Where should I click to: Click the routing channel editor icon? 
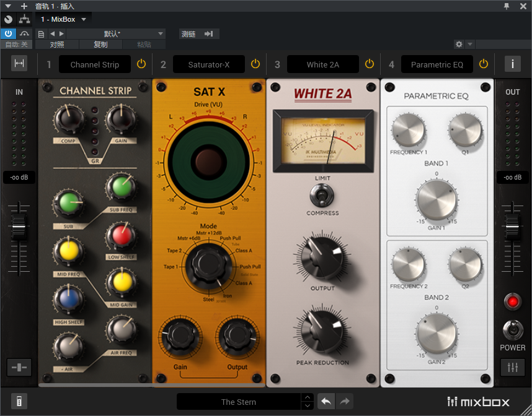[24, 19]
